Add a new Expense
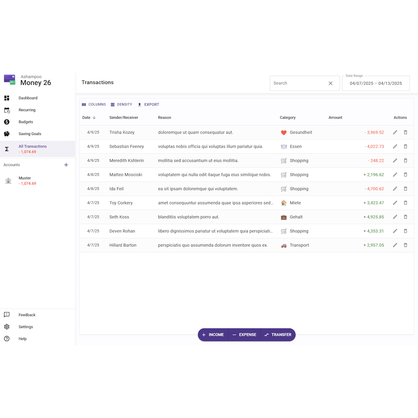 (x=245, y=335)
